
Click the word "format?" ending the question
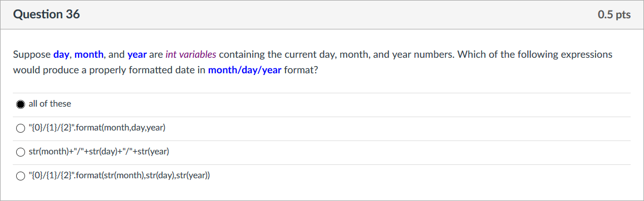(x=301, y=70)
